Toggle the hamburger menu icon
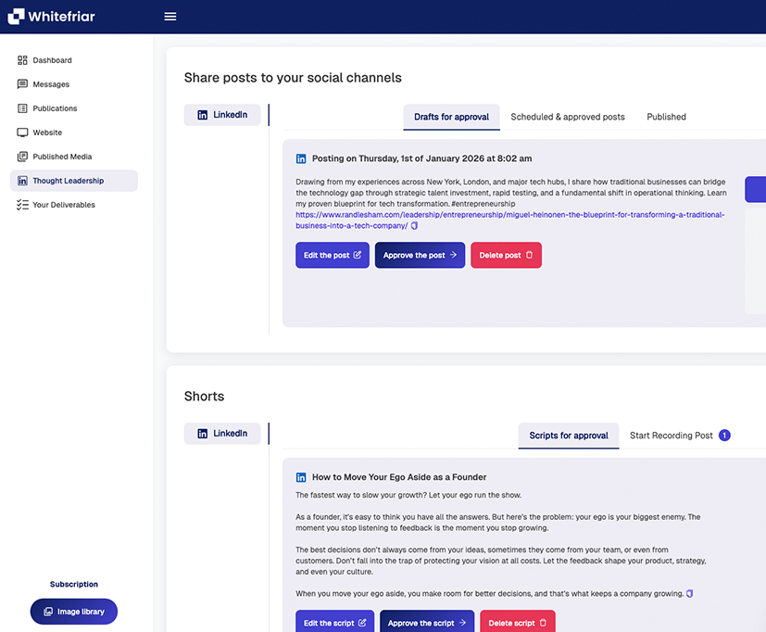 (x=170, y=17)
